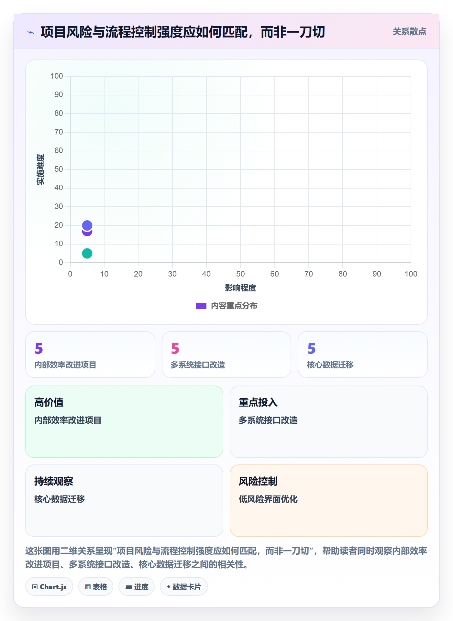Select the 高价值 quadrant card

point(124,422)
